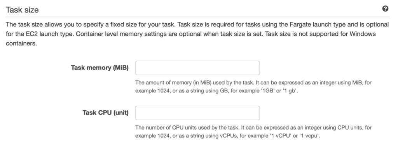Click the Task memory (MiB) label

(100, 68)
